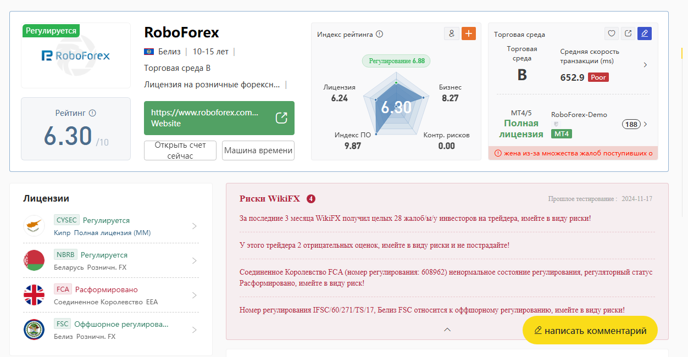
Task: Click the RoboForex logo thumbnail
Action: point(76,55)
